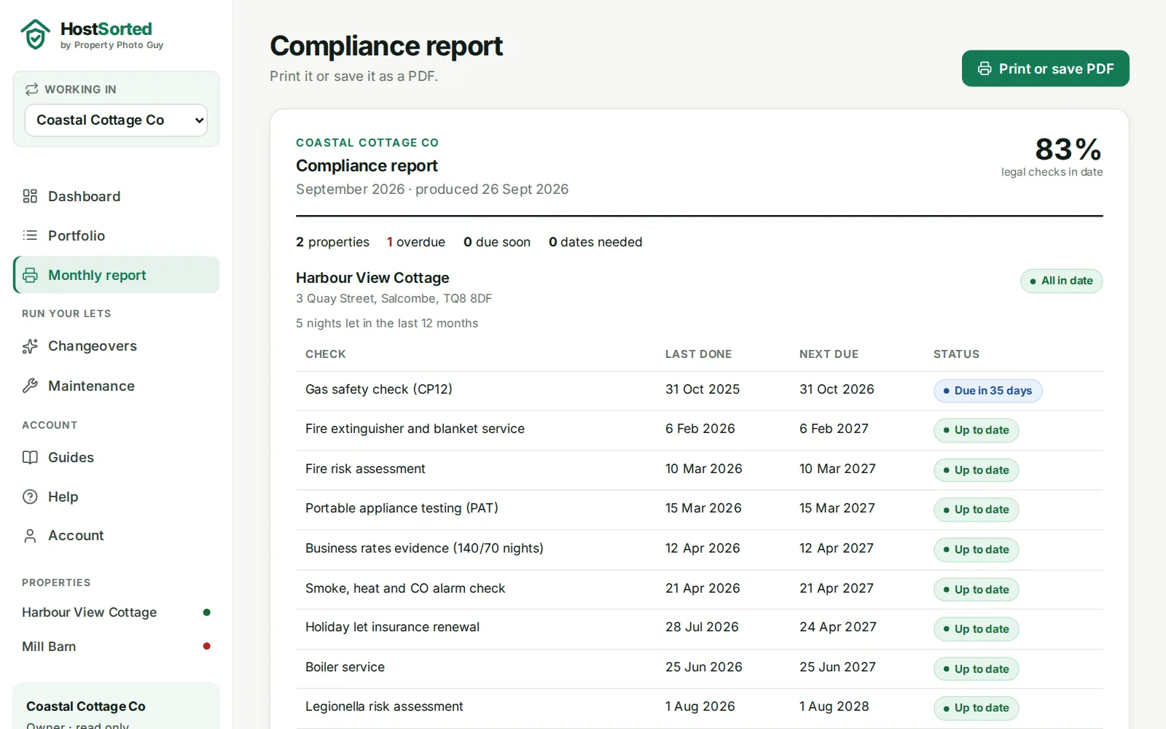Click the Portfolio list icon
Image resolution: width=1166 pixels, height=729 pixels.
coord(30,235)
